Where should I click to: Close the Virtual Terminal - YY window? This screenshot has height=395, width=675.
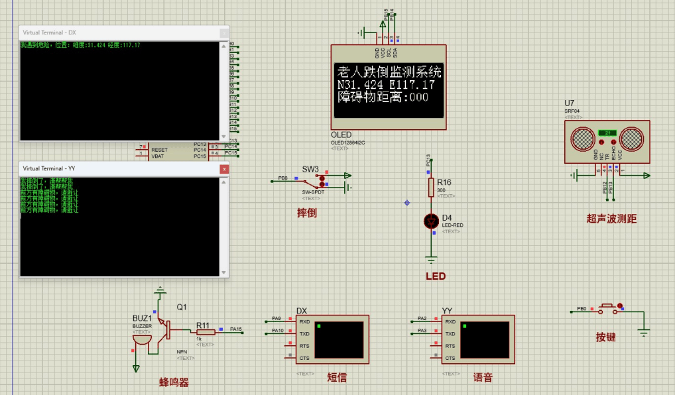[x=224, y=169]
